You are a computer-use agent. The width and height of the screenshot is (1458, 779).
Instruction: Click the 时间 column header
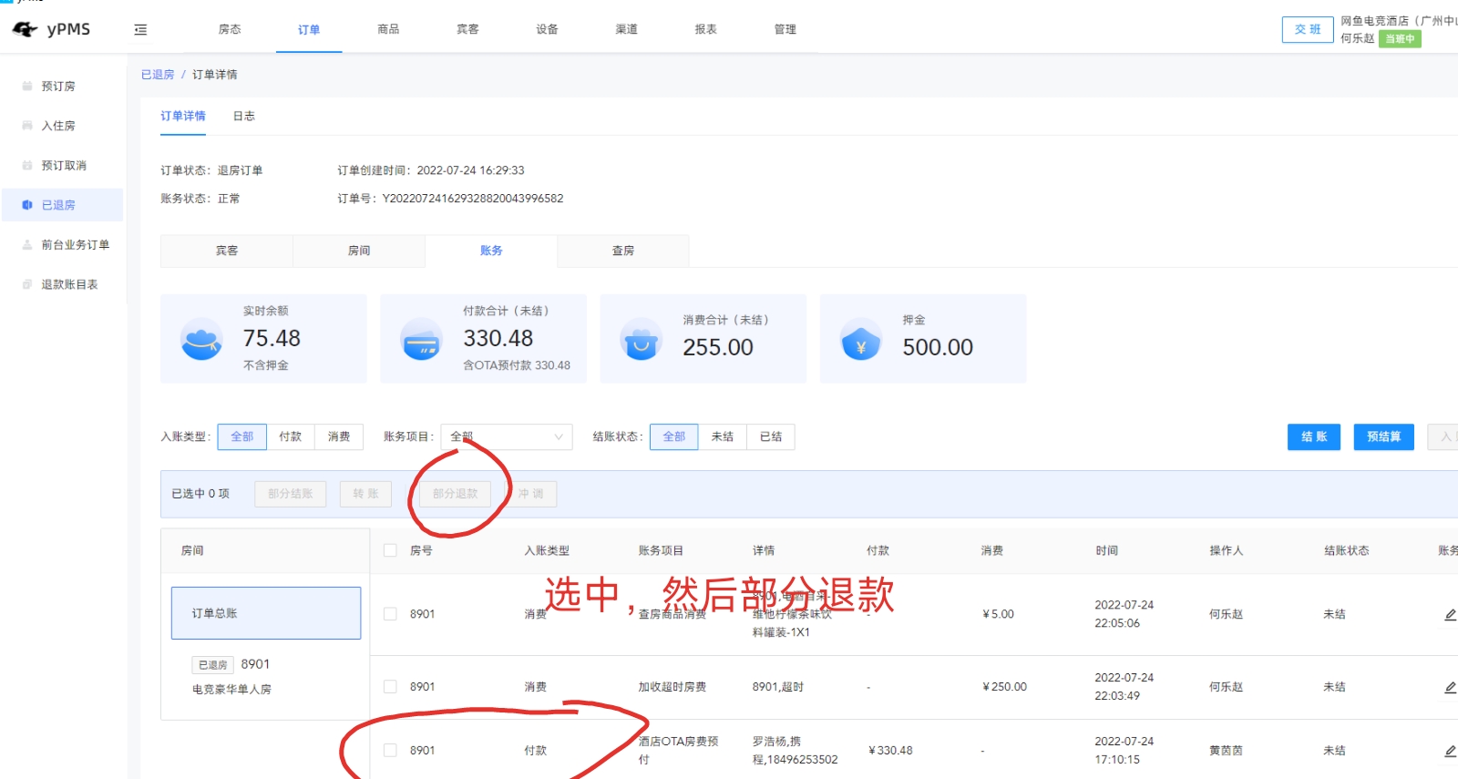tap(1106, 551)
